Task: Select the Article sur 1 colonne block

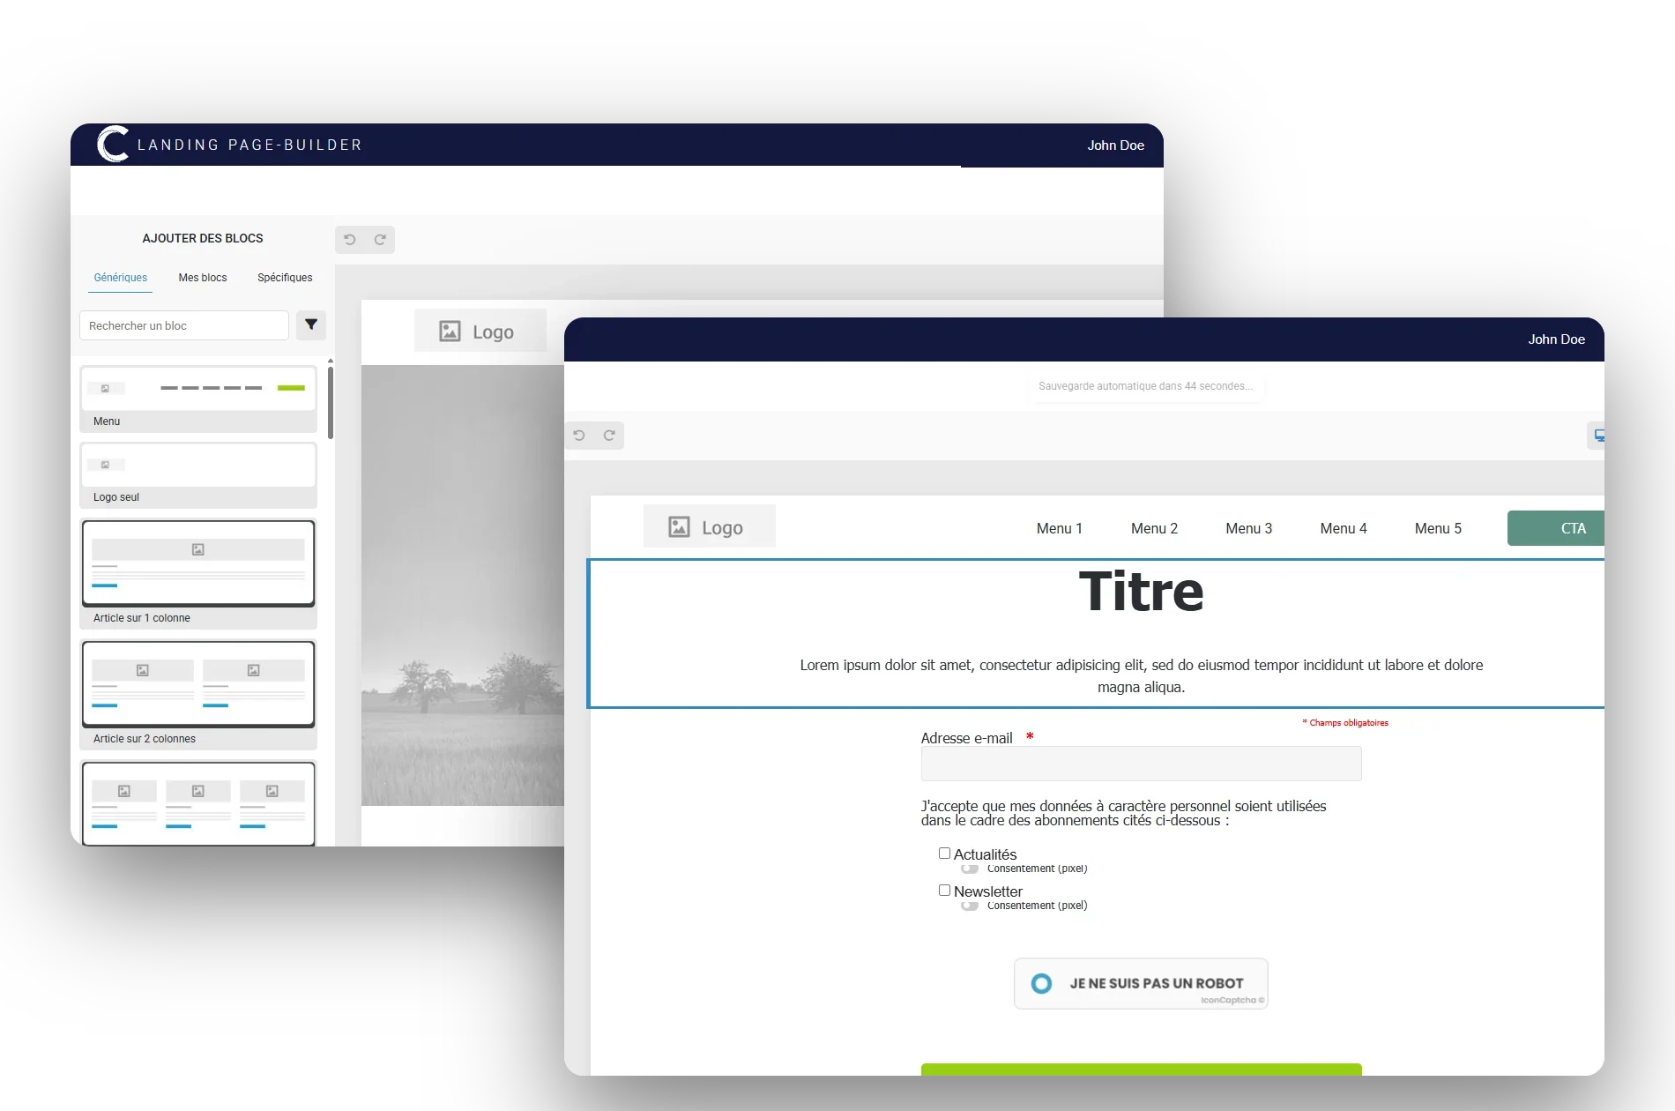Action: [198, 573]
